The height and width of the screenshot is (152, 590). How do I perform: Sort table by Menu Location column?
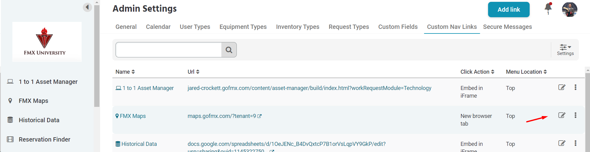click(x=526, y=72)
